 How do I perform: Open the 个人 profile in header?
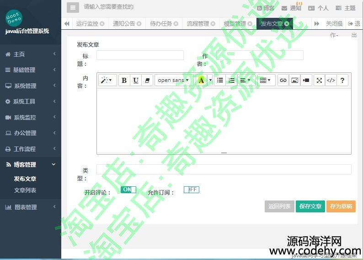318,8
